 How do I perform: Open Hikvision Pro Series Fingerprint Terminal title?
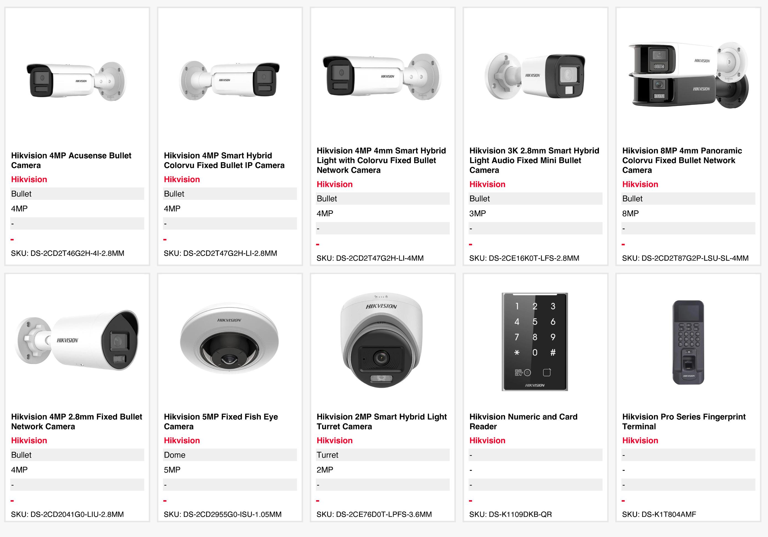[x=684, y=421]
